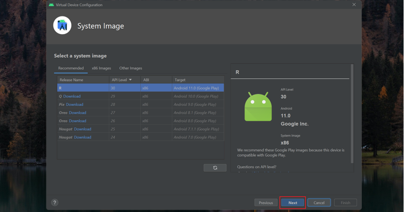Viewport: 404px width, 212px height.
Task: Click the Target column header
Action: 198,80
